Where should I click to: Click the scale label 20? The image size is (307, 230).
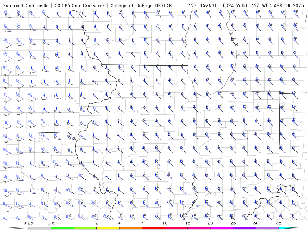pos(210,223)
